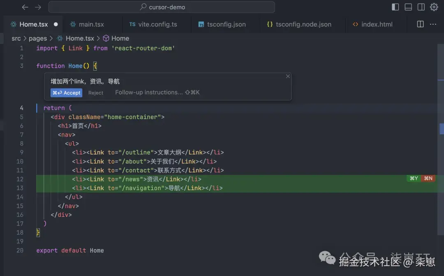444x276 pixels.
Task: Go forward with the right arrow
Action: pos(38,7)
